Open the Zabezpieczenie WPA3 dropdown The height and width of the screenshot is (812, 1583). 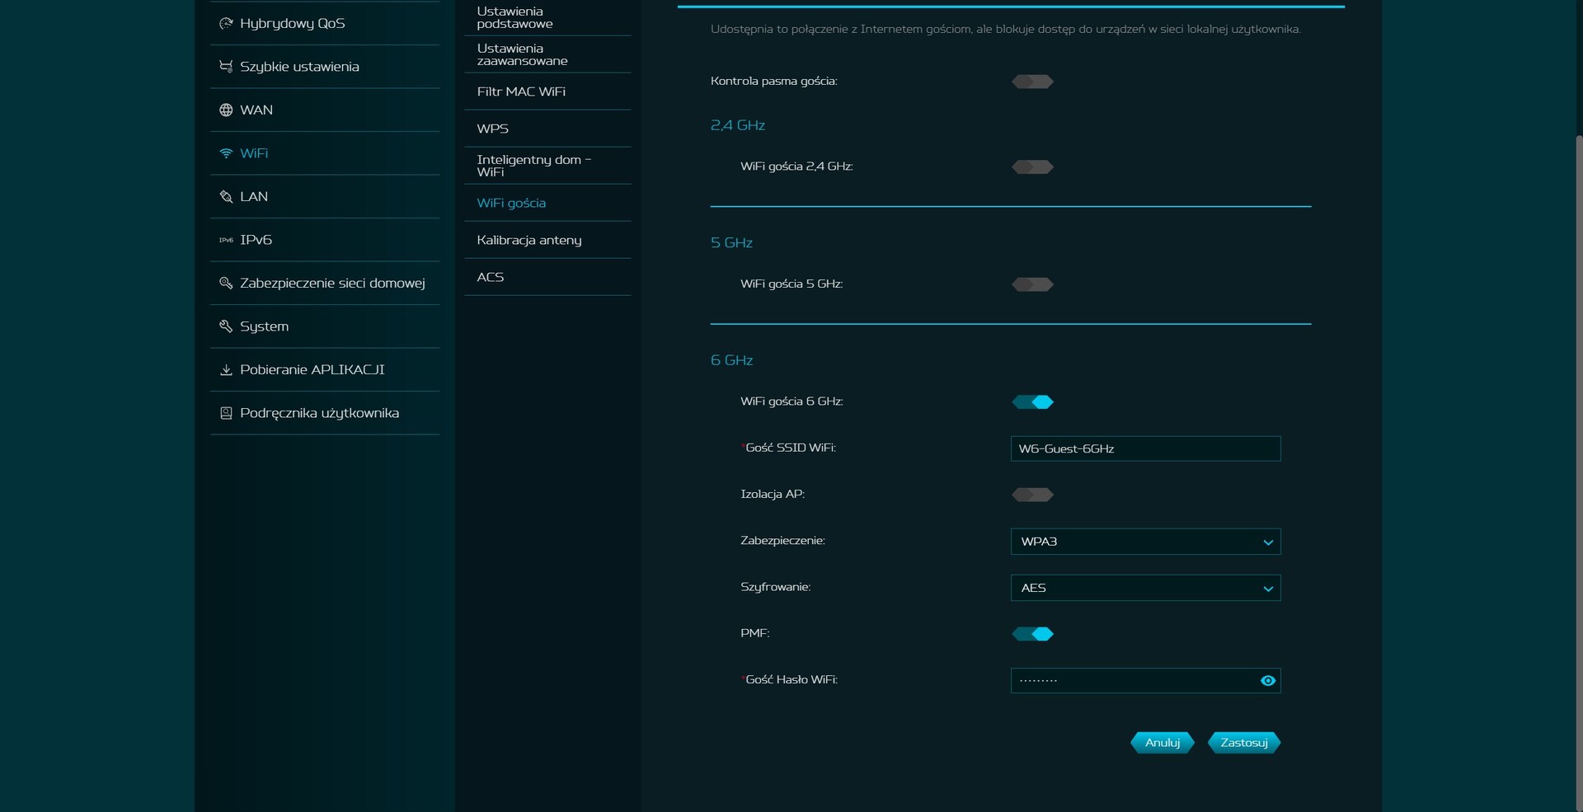tap(1145, 542)
